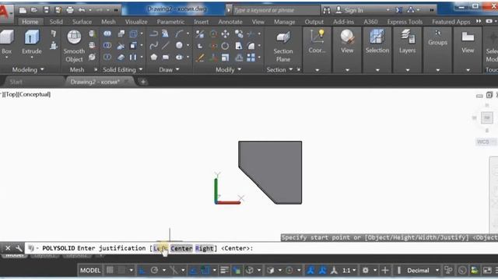Toggle ortho mode in status bar
The height and width of the screenshot is (280, 498).
pyautogui.click(x=142, y=271)
